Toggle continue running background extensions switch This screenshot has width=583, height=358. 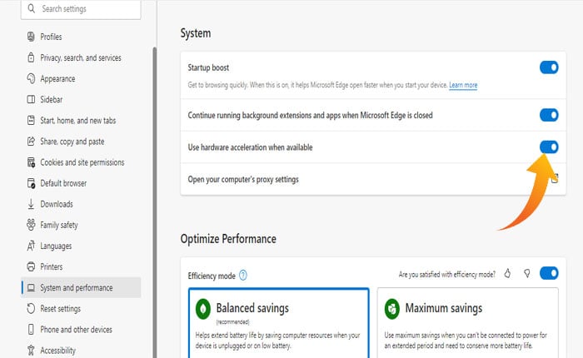pyautogui.click(x=549, y=115)
